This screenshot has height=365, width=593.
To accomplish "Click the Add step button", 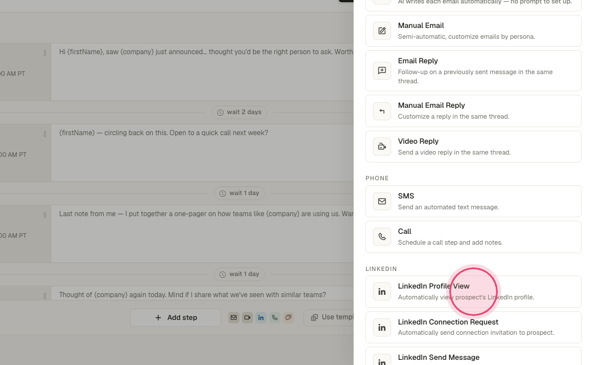I will point(176,318).
